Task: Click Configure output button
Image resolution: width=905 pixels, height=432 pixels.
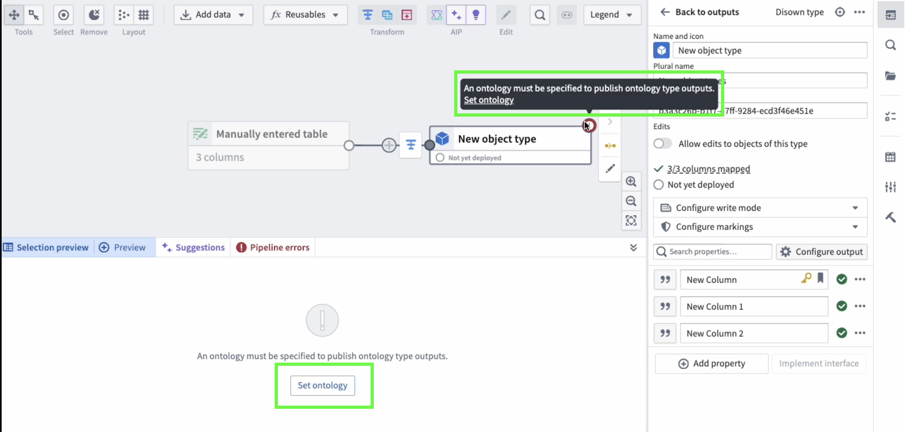Action: 821,252
